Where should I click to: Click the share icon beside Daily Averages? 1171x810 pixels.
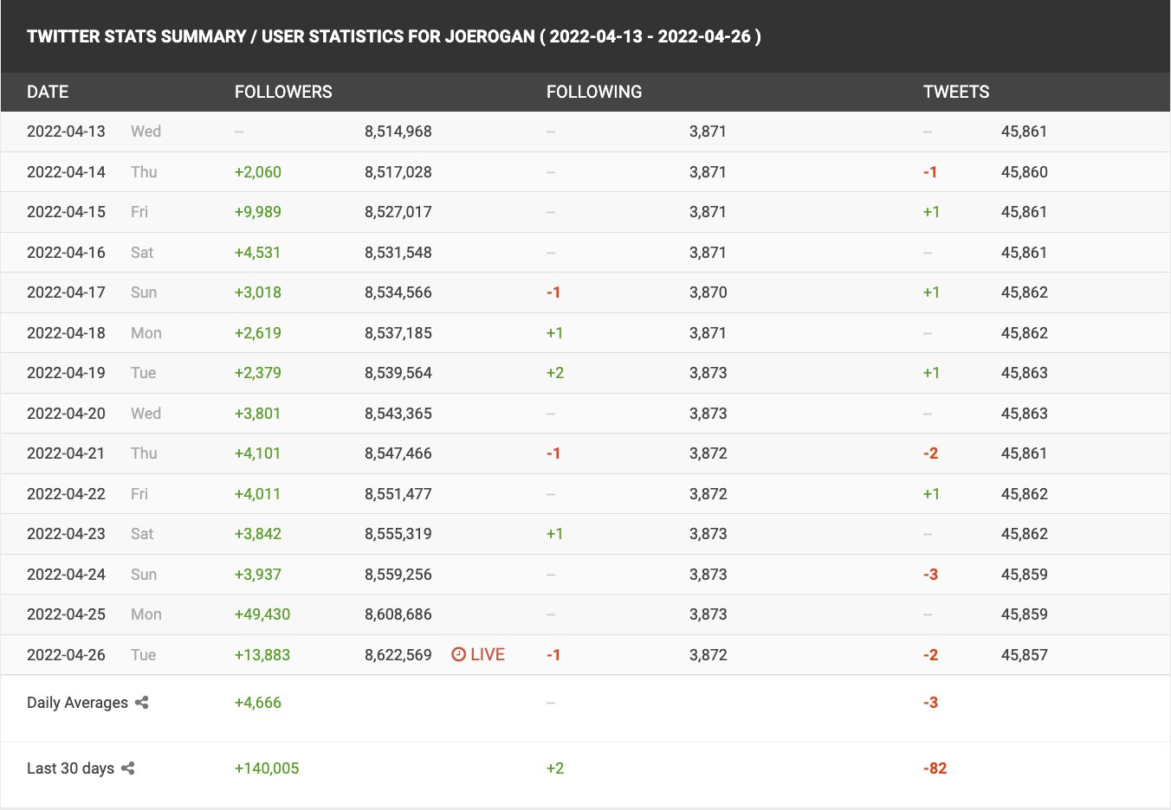pyautogui.click(x=142, y=703)
